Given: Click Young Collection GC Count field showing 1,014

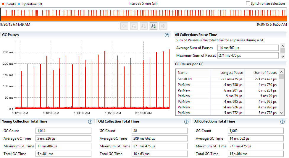Looking at the screenshot, I should pyautogui.click(x=63, y=131).
